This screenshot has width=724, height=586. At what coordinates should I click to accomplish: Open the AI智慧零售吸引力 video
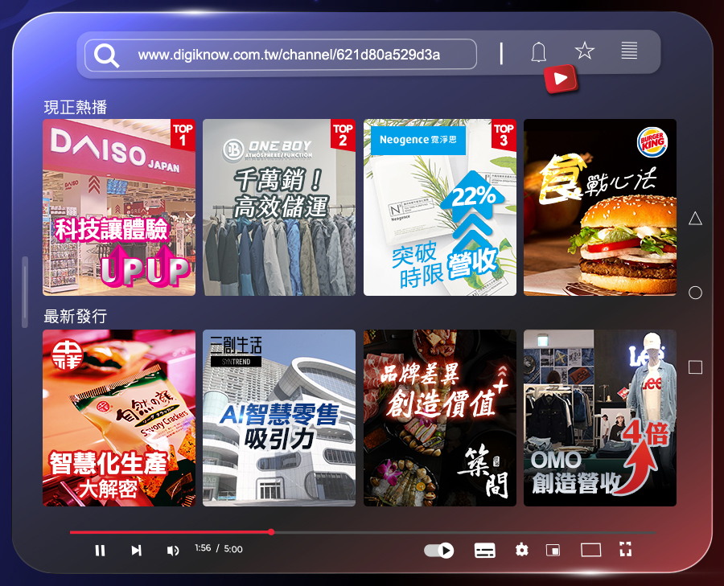279,418
